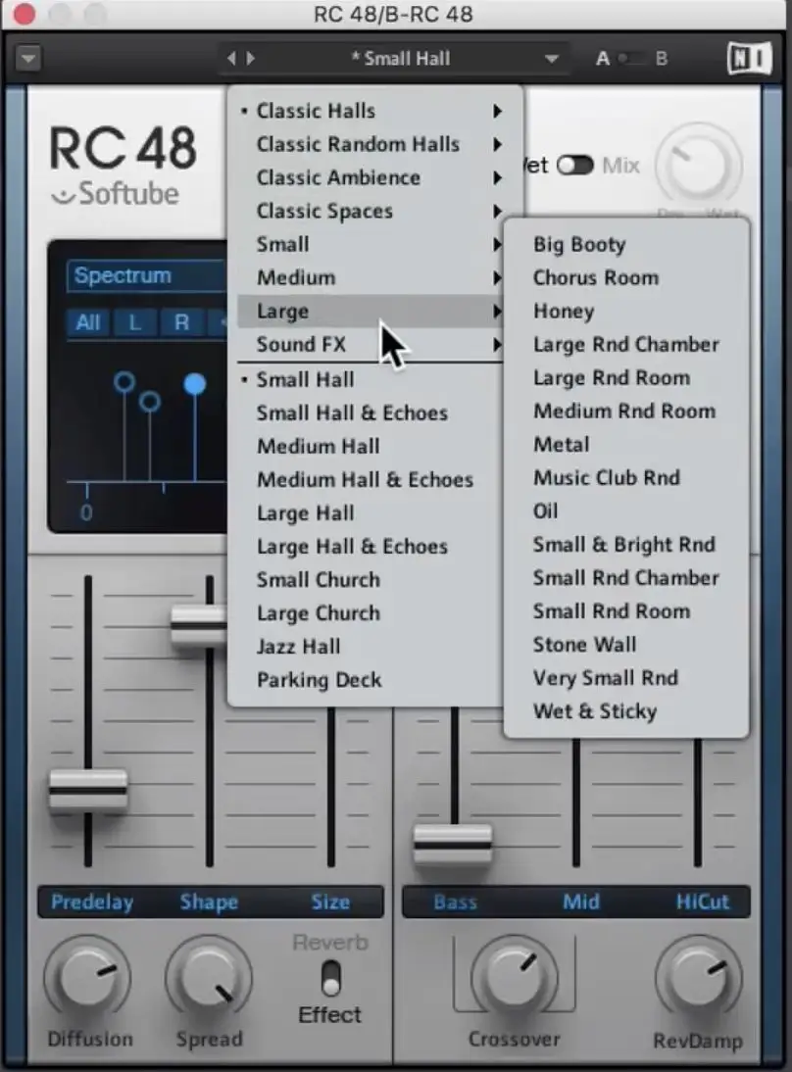Click the RevDamp knob
The width and height of the screenshot is (792, 1072).
pyautogui.click(x=698, y=979)
